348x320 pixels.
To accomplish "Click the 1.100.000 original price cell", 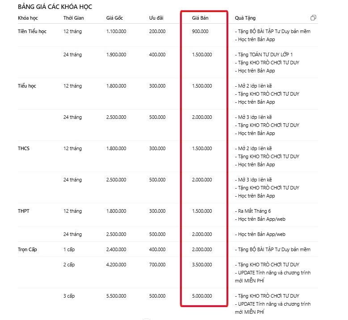I will pos(116,31).
